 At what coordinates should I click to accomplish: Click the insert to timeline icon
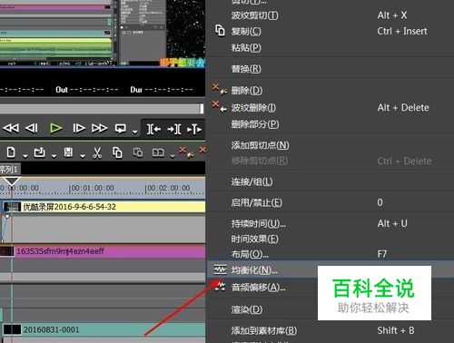click(194, 130)
